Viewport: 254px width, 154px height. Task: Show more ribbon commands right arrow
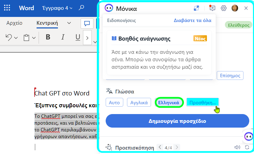[x=87, y=38]
